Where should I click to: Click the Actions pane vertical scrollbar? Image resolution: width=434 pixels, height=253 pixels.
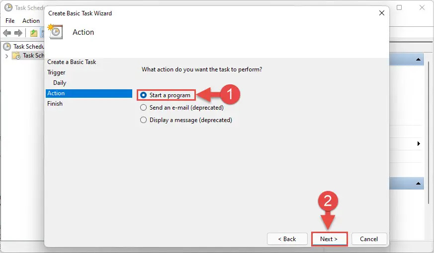(x=428, y=132)
